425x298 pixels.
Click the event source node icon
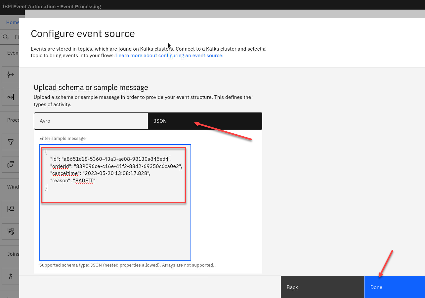(11, 75)
